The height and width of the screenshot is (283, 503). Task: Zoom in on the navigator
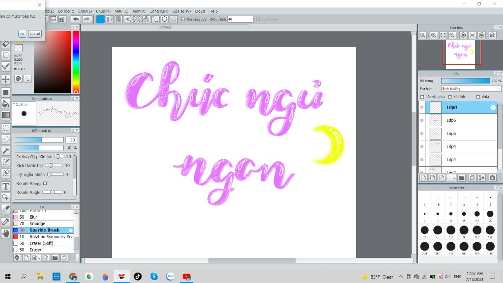pyautogui.click(x=434, y=35)
